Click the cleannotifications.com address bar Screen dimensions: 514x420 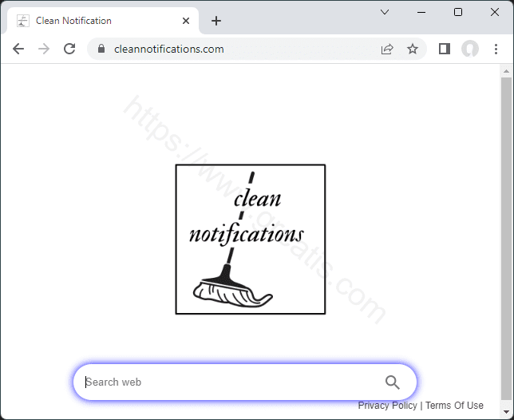(239, 49)
